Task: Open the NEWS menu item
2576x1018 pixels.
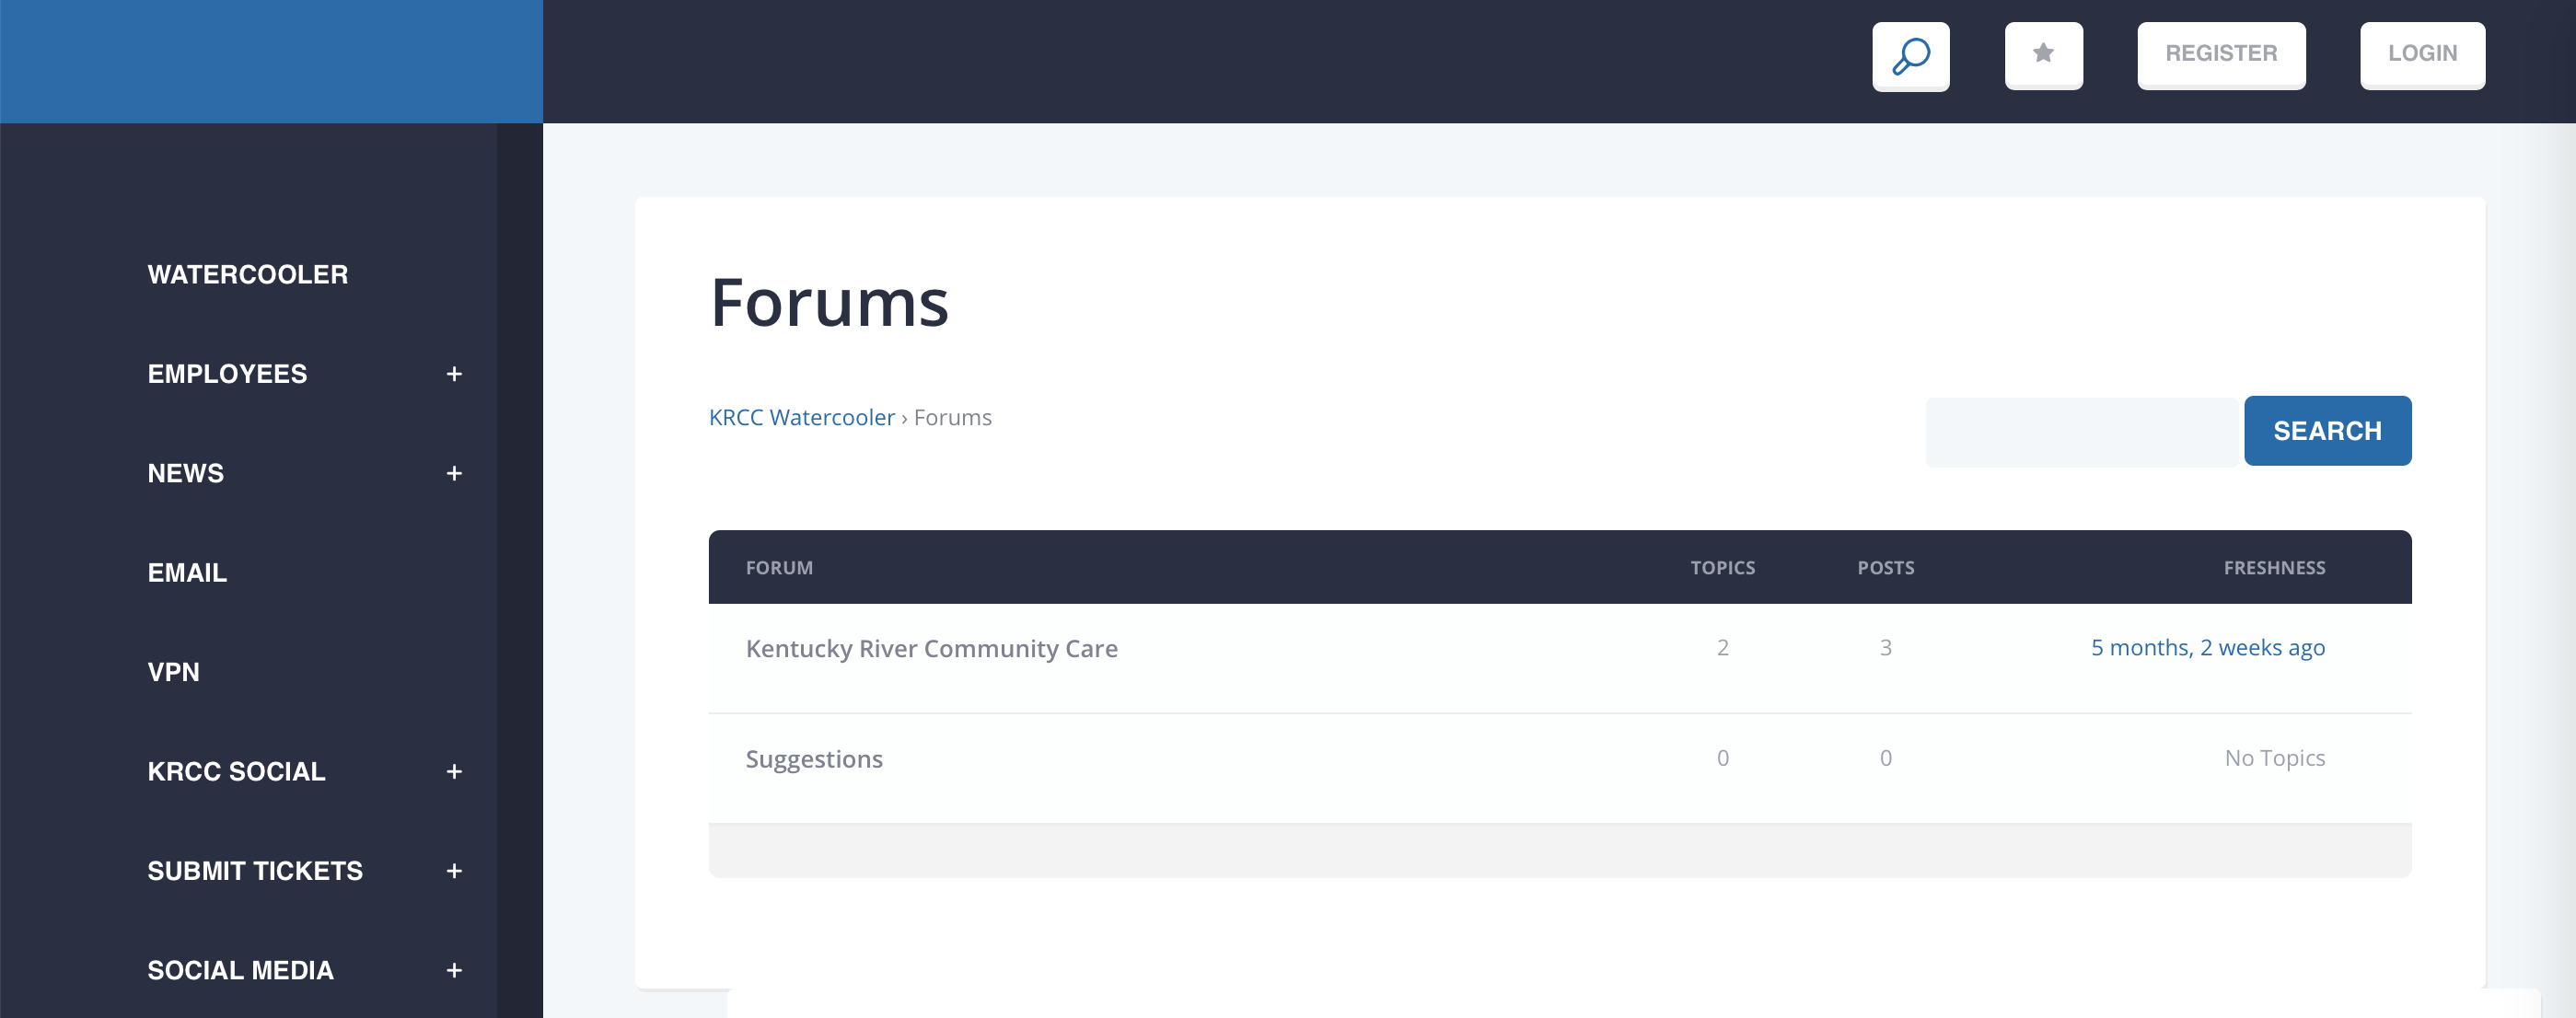Action: (186, 473)
